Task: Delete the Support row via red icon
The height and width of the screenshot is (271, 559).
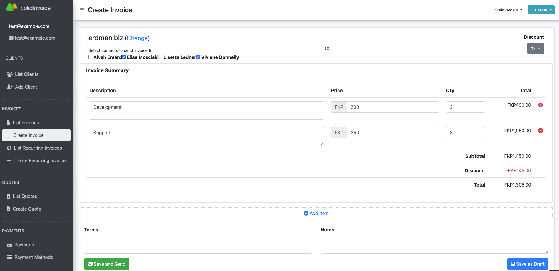Action: [540, 131]
